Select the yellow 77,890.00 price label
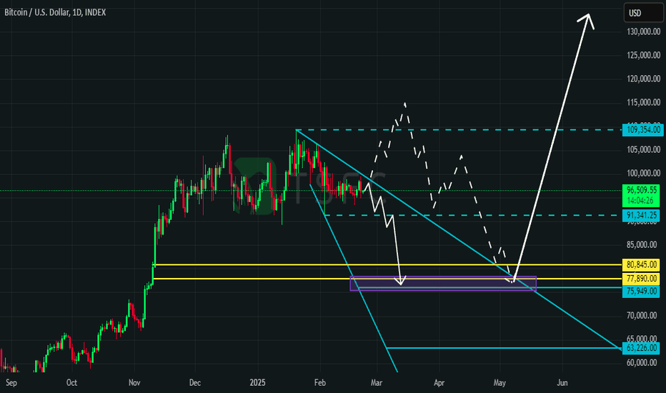The height and width of the screenshot is (393, 666). 642,279
